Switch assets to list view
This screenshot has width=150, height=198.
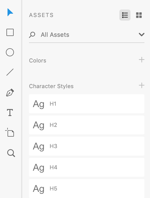(125, 15)
